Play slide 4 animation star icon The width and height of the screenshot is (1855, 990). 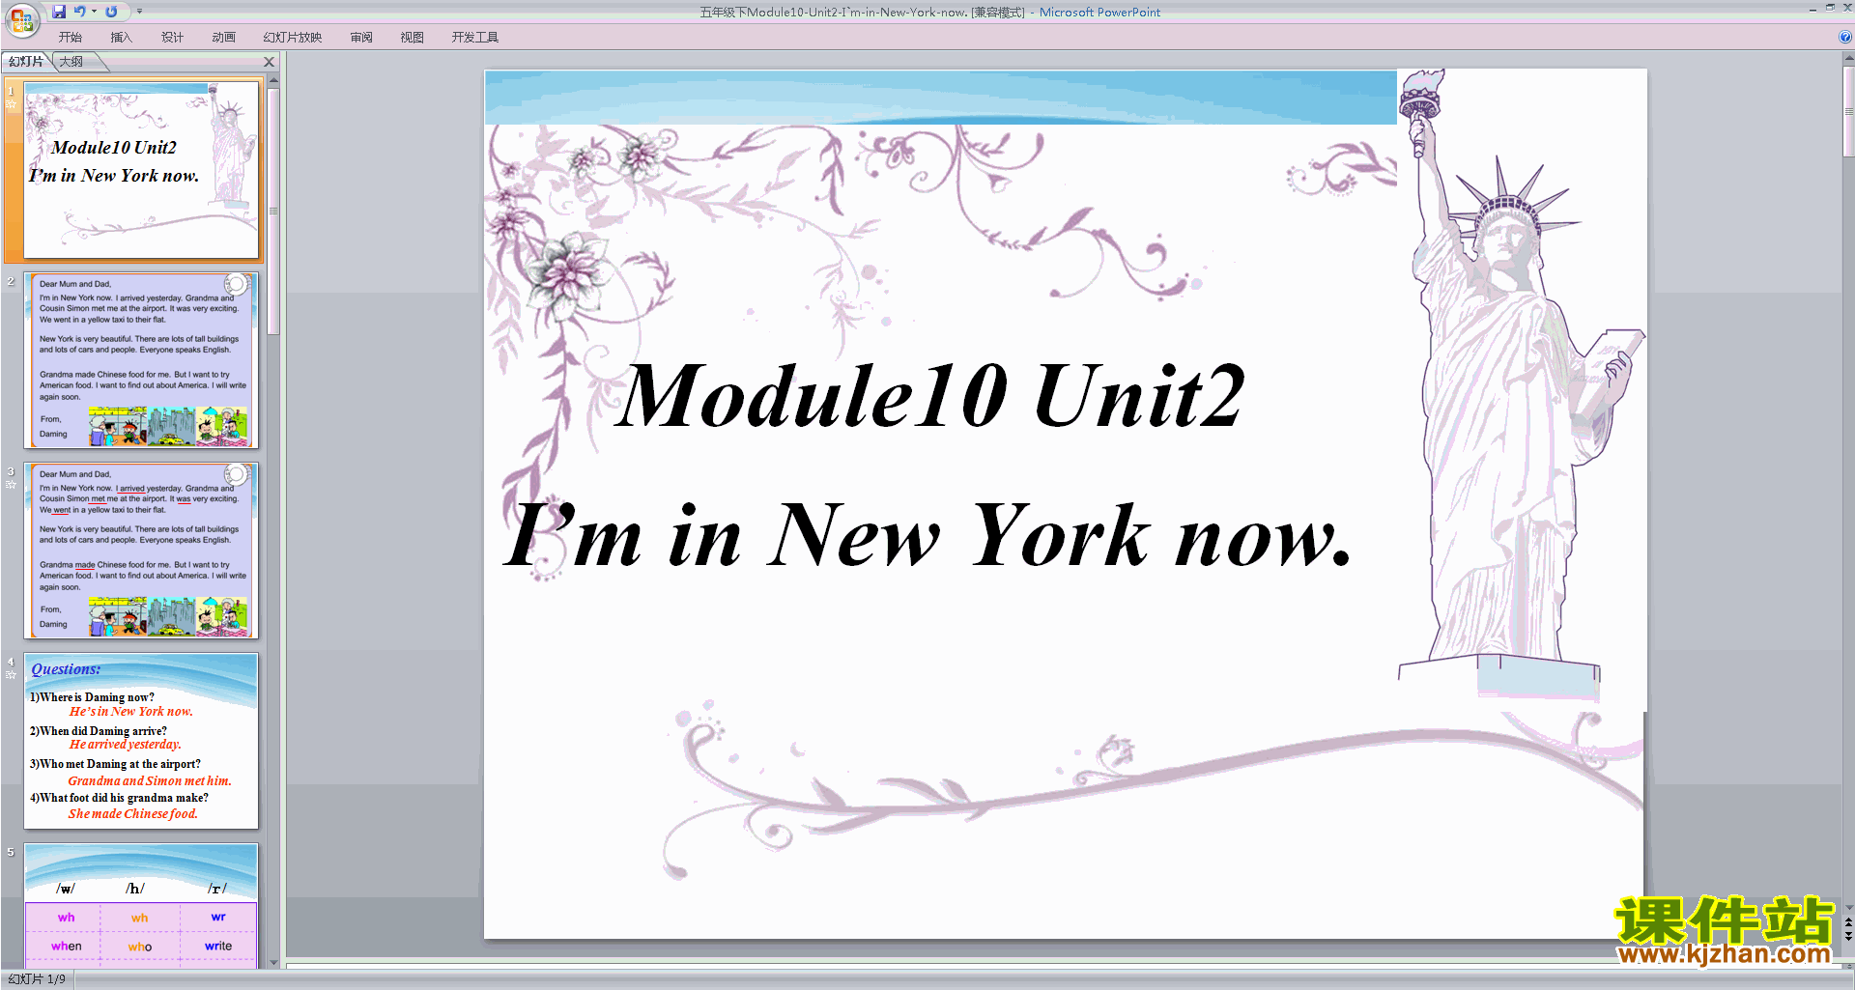coord(12,675)
